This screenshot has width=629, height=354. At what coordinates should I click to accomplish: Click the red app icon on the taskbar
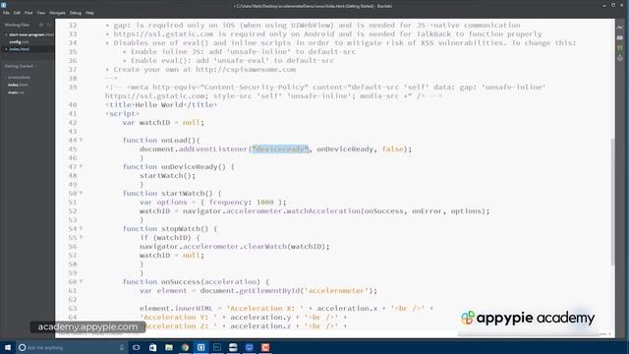point(265,347)
